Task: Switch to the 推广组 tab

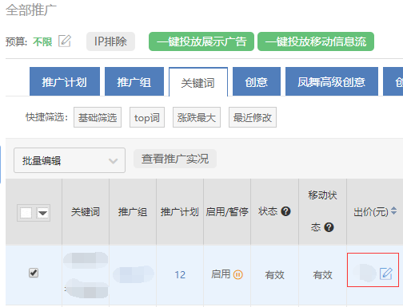Action: [134, 81]
